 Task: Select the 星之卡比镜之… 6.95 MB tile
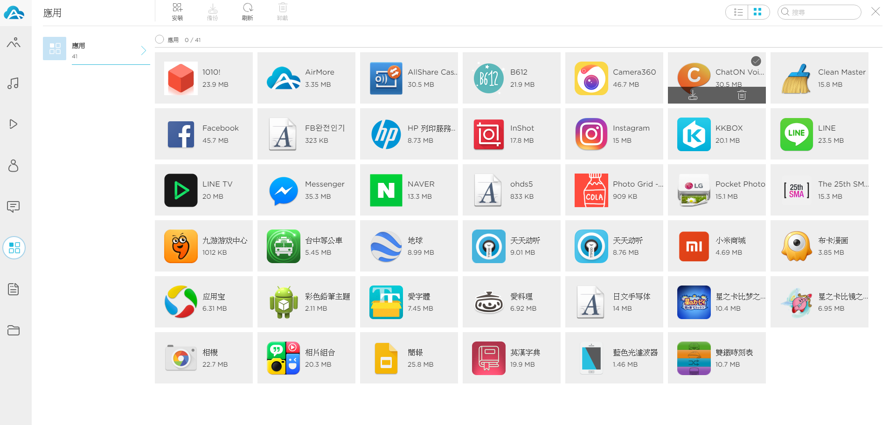tap(820, 302)
